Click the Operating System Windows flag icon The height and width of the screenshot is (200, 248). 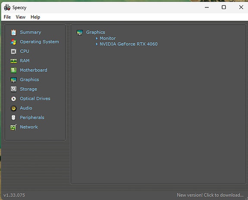[14, 42]
